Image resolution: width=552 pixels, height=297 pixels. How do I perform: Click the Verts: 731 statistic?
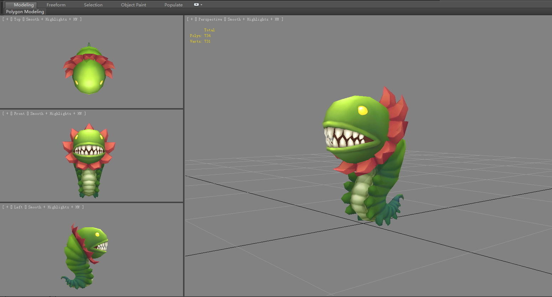(x=200, y=41)
